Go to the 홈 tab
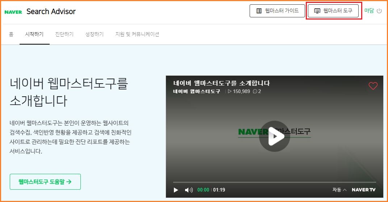Image resolution: width=388 pixels, height=202 pixels. (x=11, y=34)
